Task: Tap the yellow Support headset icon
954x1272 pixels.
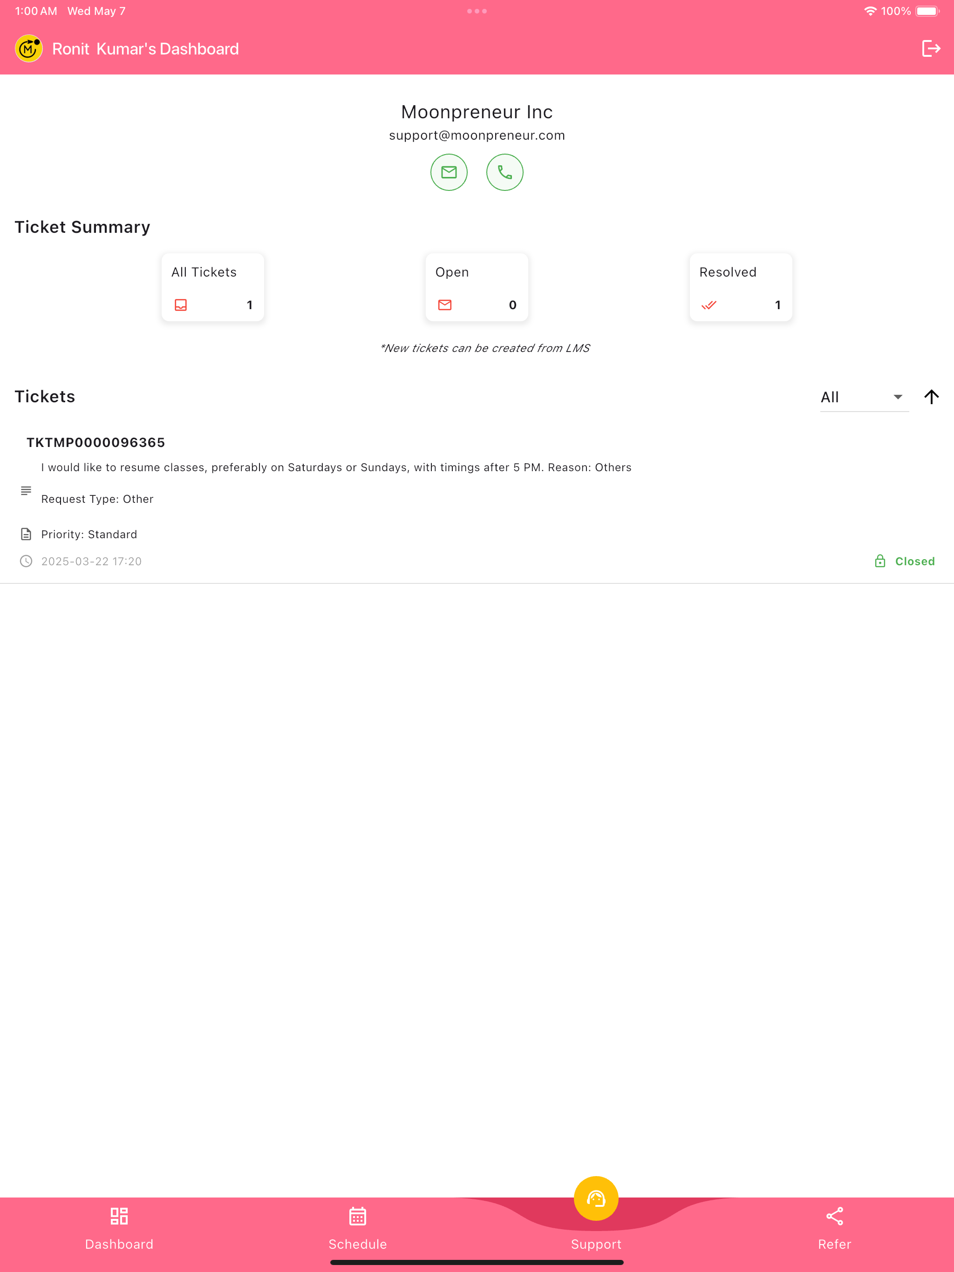Action: pos(596,1198)
